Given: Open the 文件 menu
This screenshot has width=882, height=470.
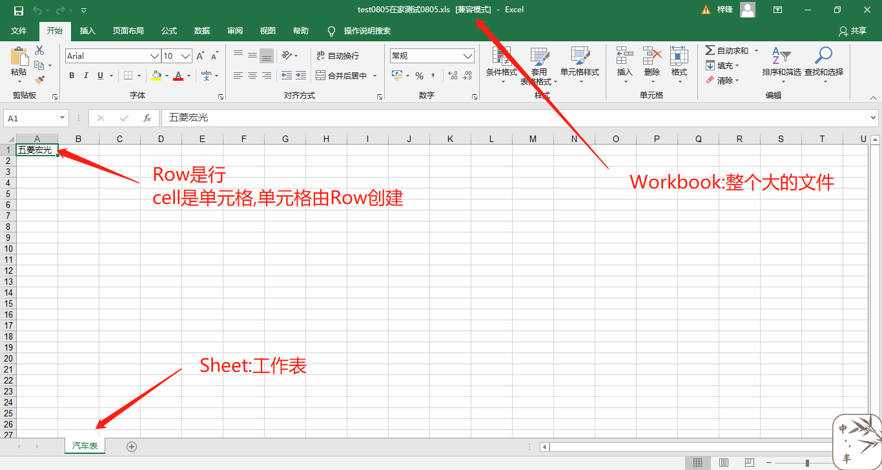Looking at the screenshot, I should click(x=19, y=31).
